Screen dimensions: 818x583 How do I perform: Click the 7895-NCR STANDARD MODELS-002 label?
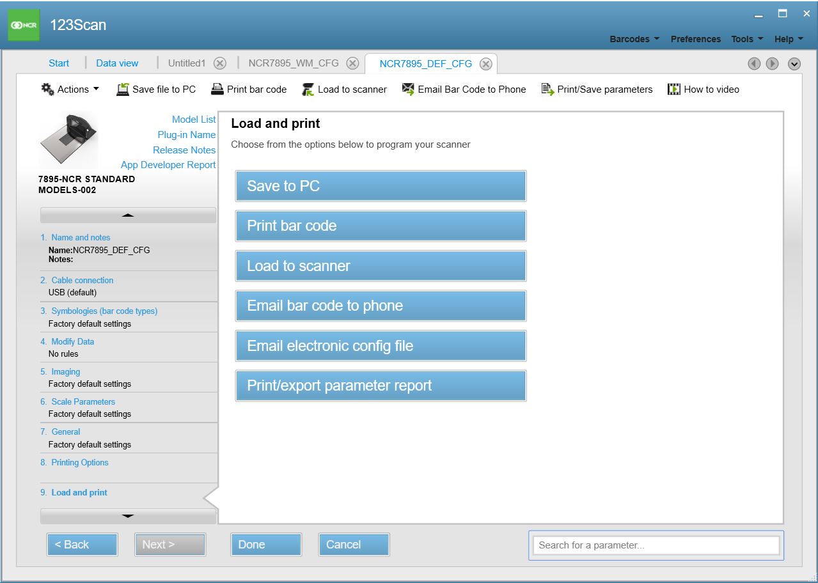pyautogui.click(x=86, y=185)
